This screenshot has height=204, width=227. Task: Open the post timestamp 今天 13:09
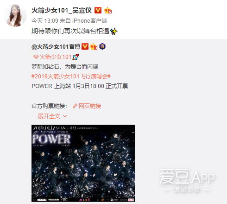pyautogui.click(x=45, y=21)
